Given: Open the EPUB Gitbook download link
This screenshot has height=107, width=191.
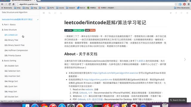Looking at the screenshot, I should click(x=83, y=93).
